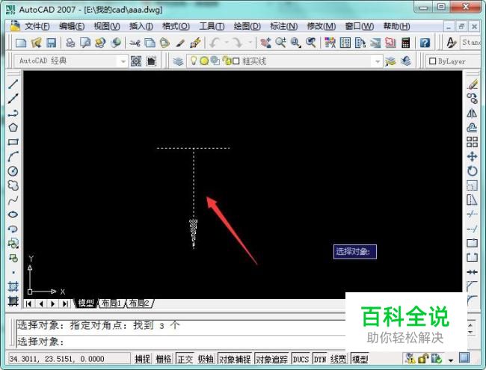Open the 视图(V) menu

click(107, 26)
